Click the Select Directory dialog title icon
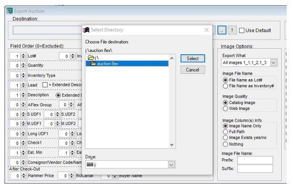The width and height of the screenshot is (293, 190). point(86,30)
